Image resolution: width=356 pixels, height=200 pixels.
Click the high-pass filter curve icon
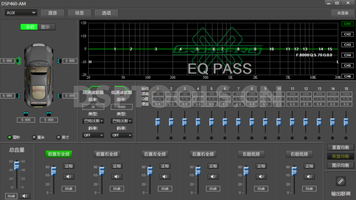pyautogui.click(x=93, y=88)
